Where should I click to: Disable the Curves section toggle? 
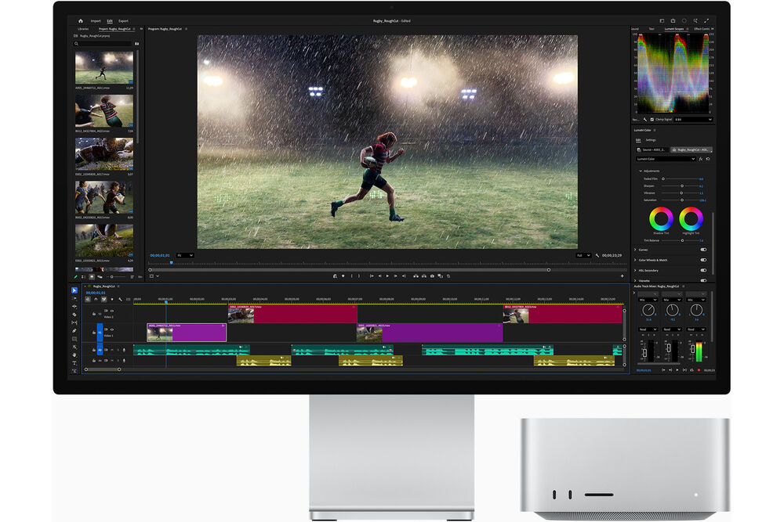703,250
